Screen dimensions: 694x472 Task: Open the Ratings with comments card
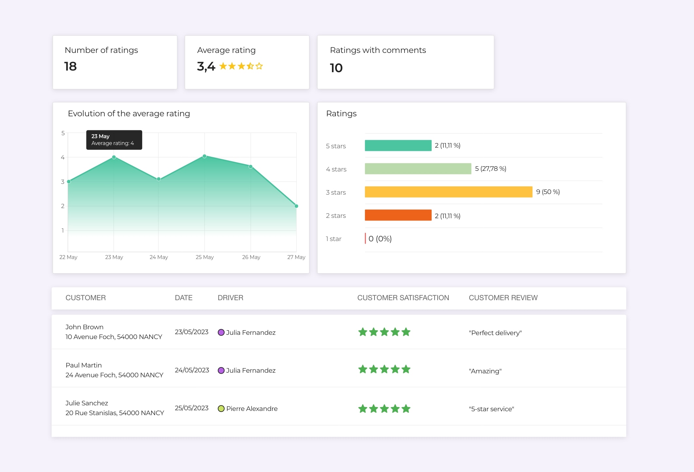pyautogui.click(x=406, y=62)
